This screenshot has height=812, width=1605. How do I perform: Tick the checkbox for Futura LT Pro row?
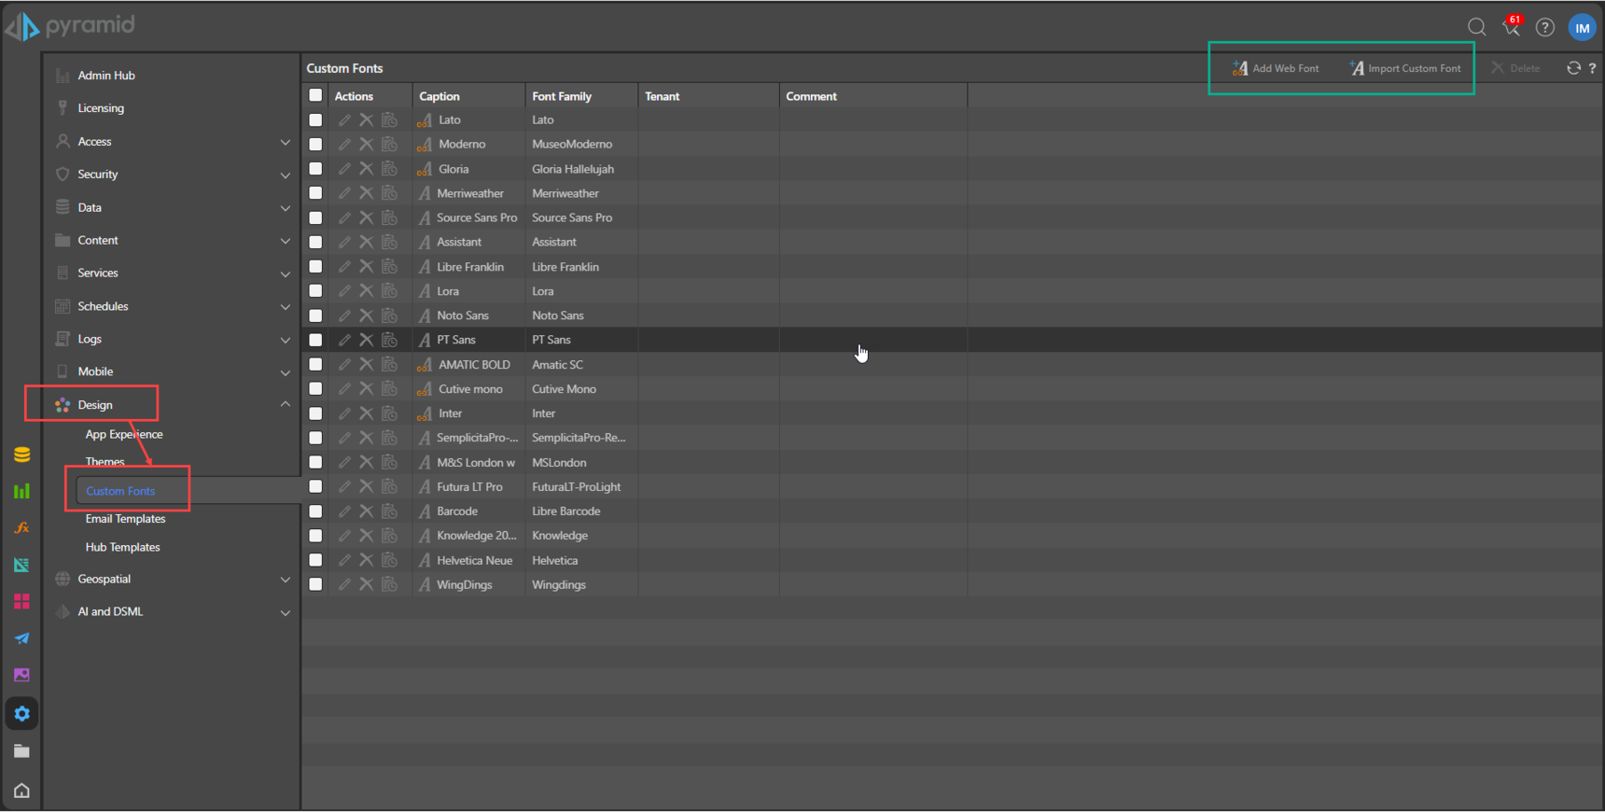coord(315,487)
